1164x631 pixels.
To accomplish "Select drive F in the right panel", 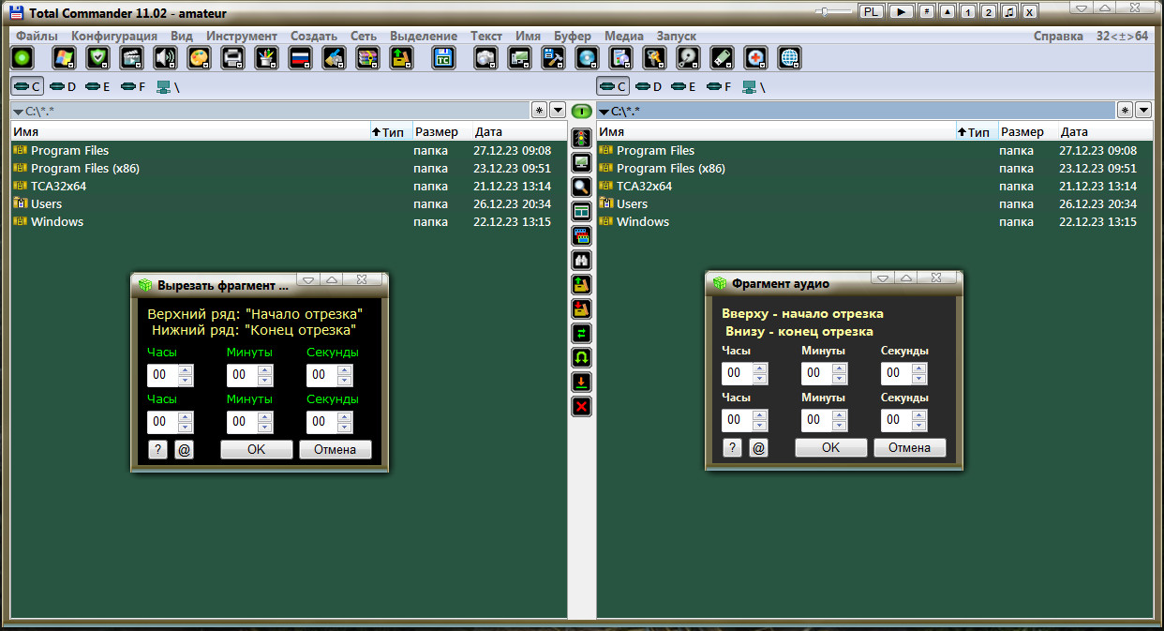I will pyautogui.click(x=720, y=87).
